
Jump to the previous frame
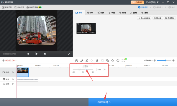click(28, 54)
